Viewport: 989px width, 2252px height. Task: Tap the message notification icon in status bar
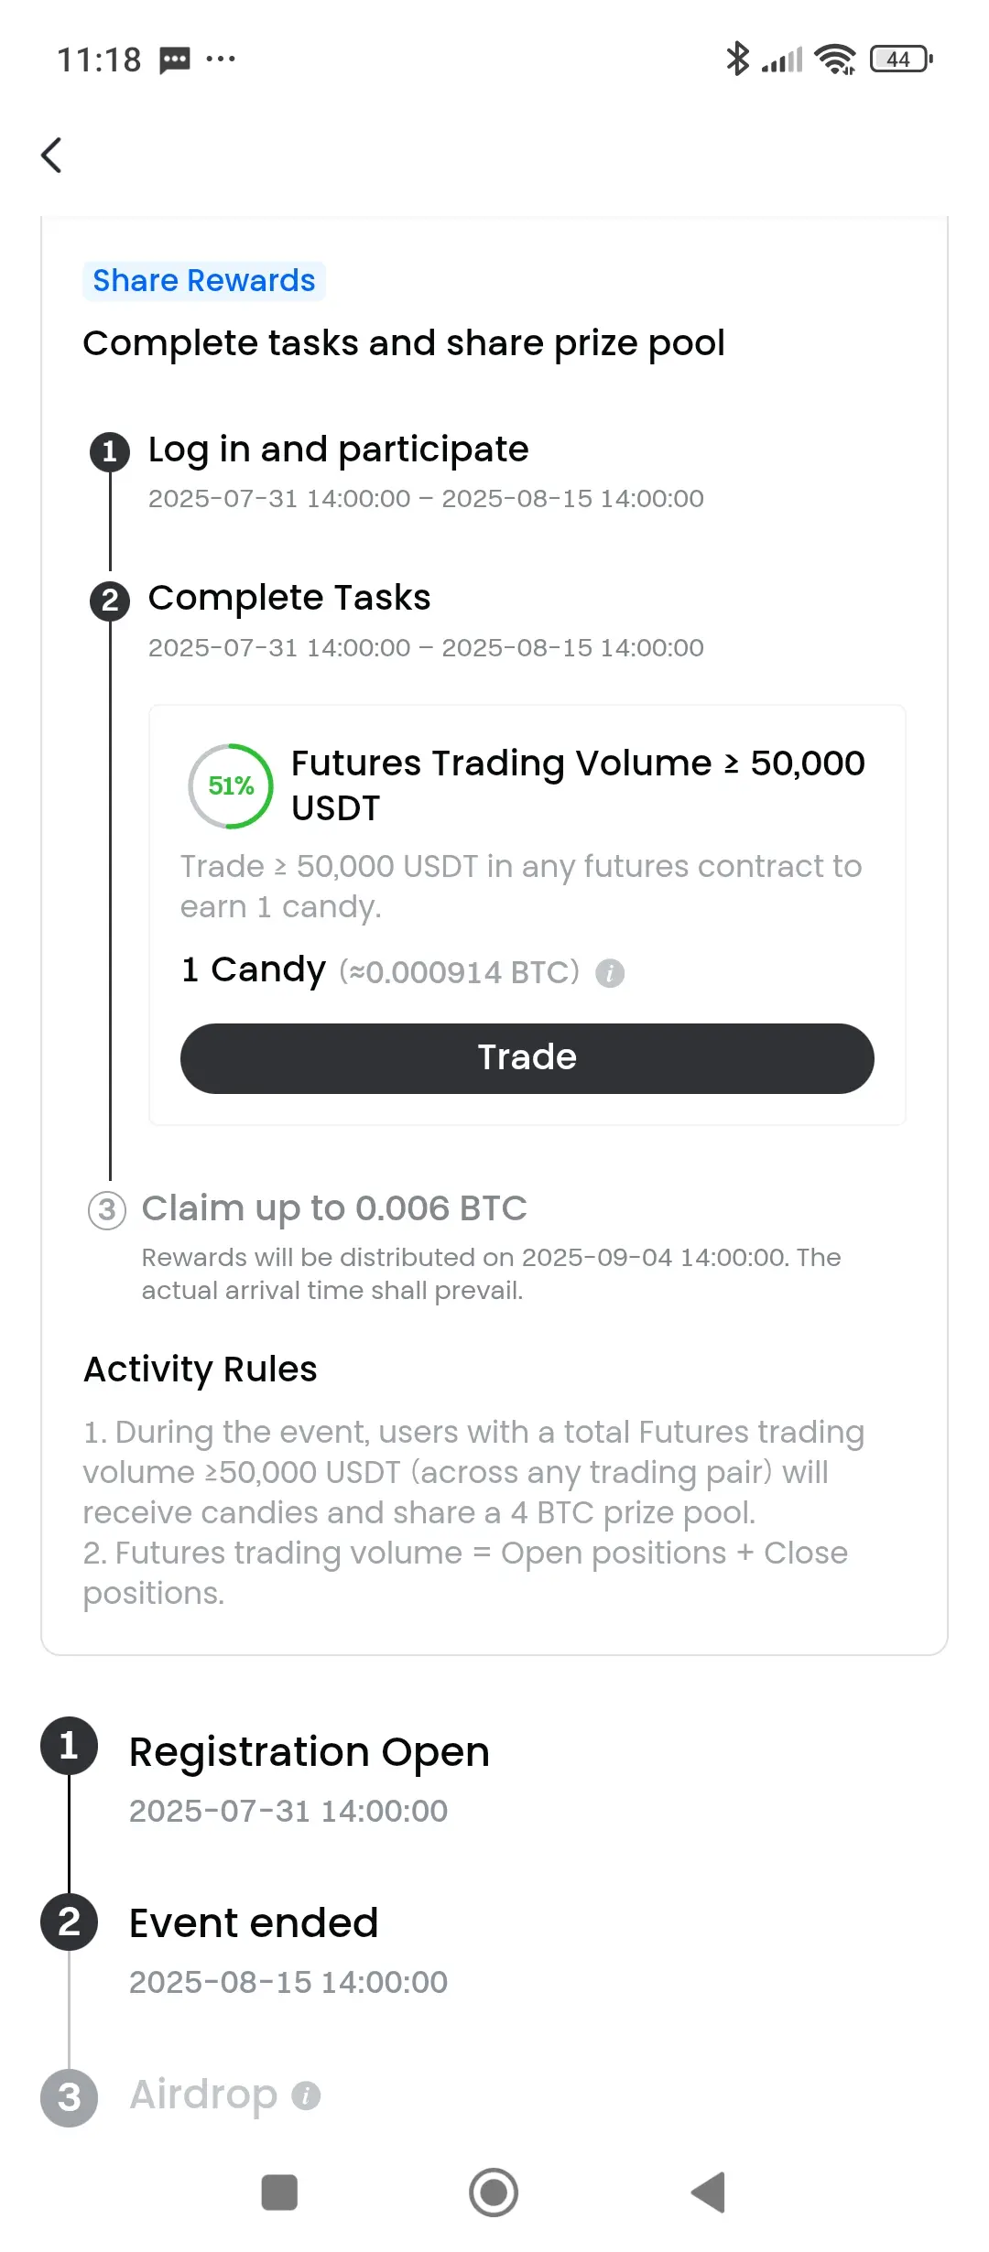[x=175, y=60]
